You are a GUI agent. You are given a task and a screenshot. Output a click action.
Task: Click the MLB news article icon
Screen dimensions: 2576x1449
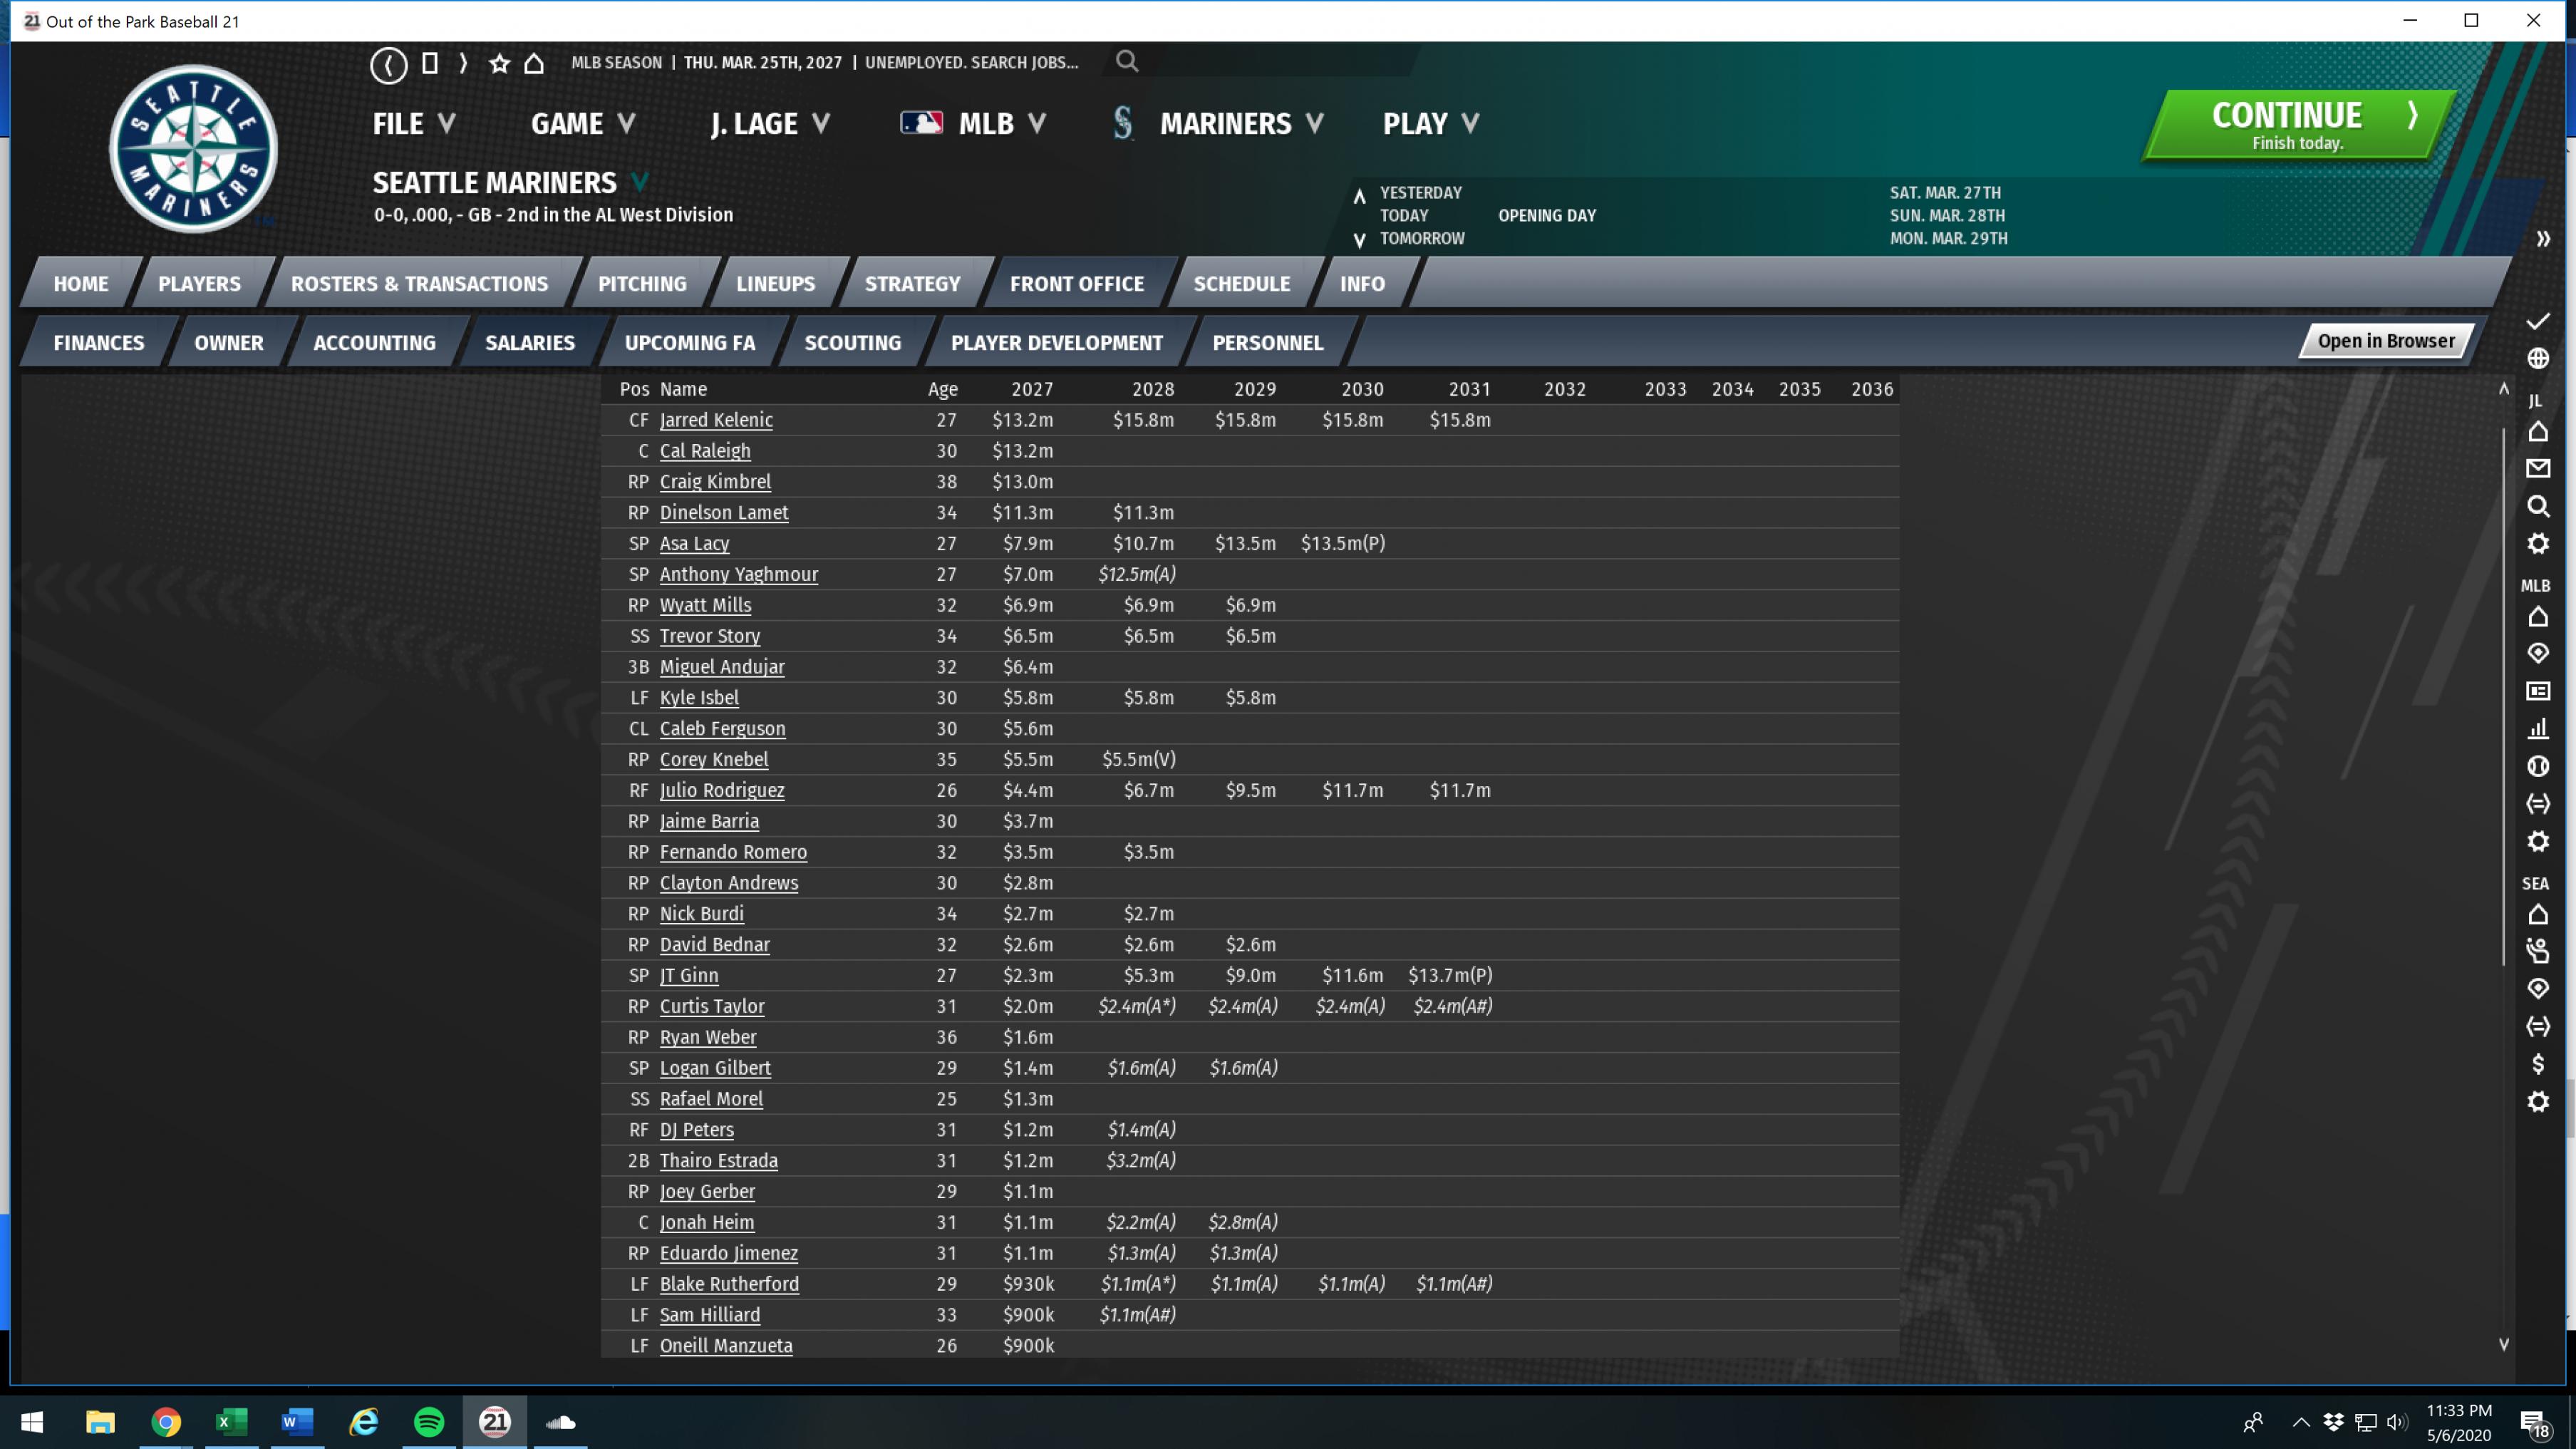click(2537, 691)
